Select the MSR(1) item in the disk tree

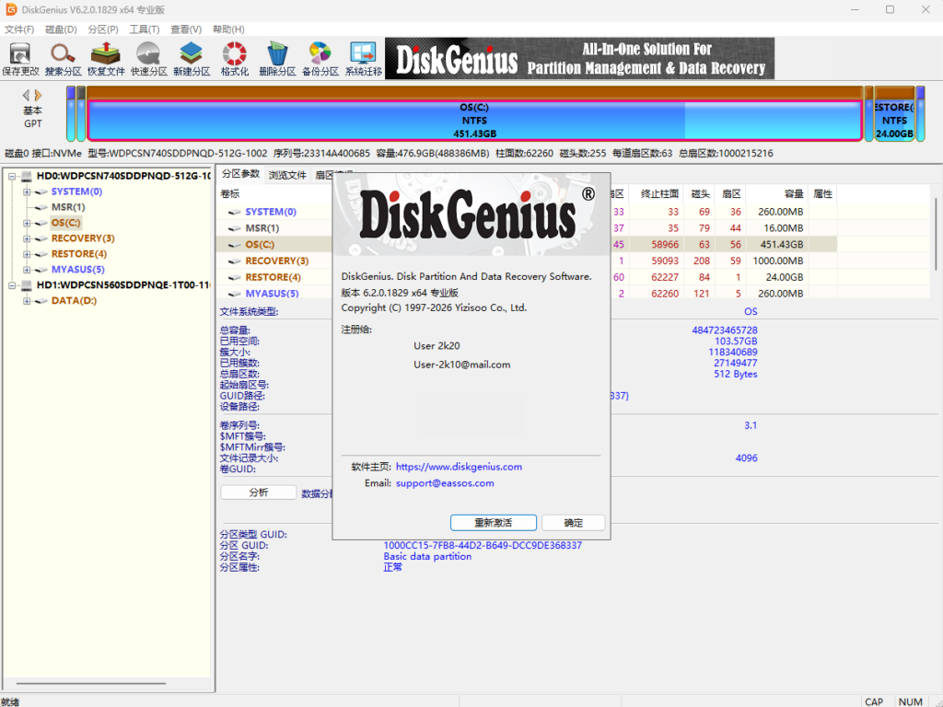(68, 207)
